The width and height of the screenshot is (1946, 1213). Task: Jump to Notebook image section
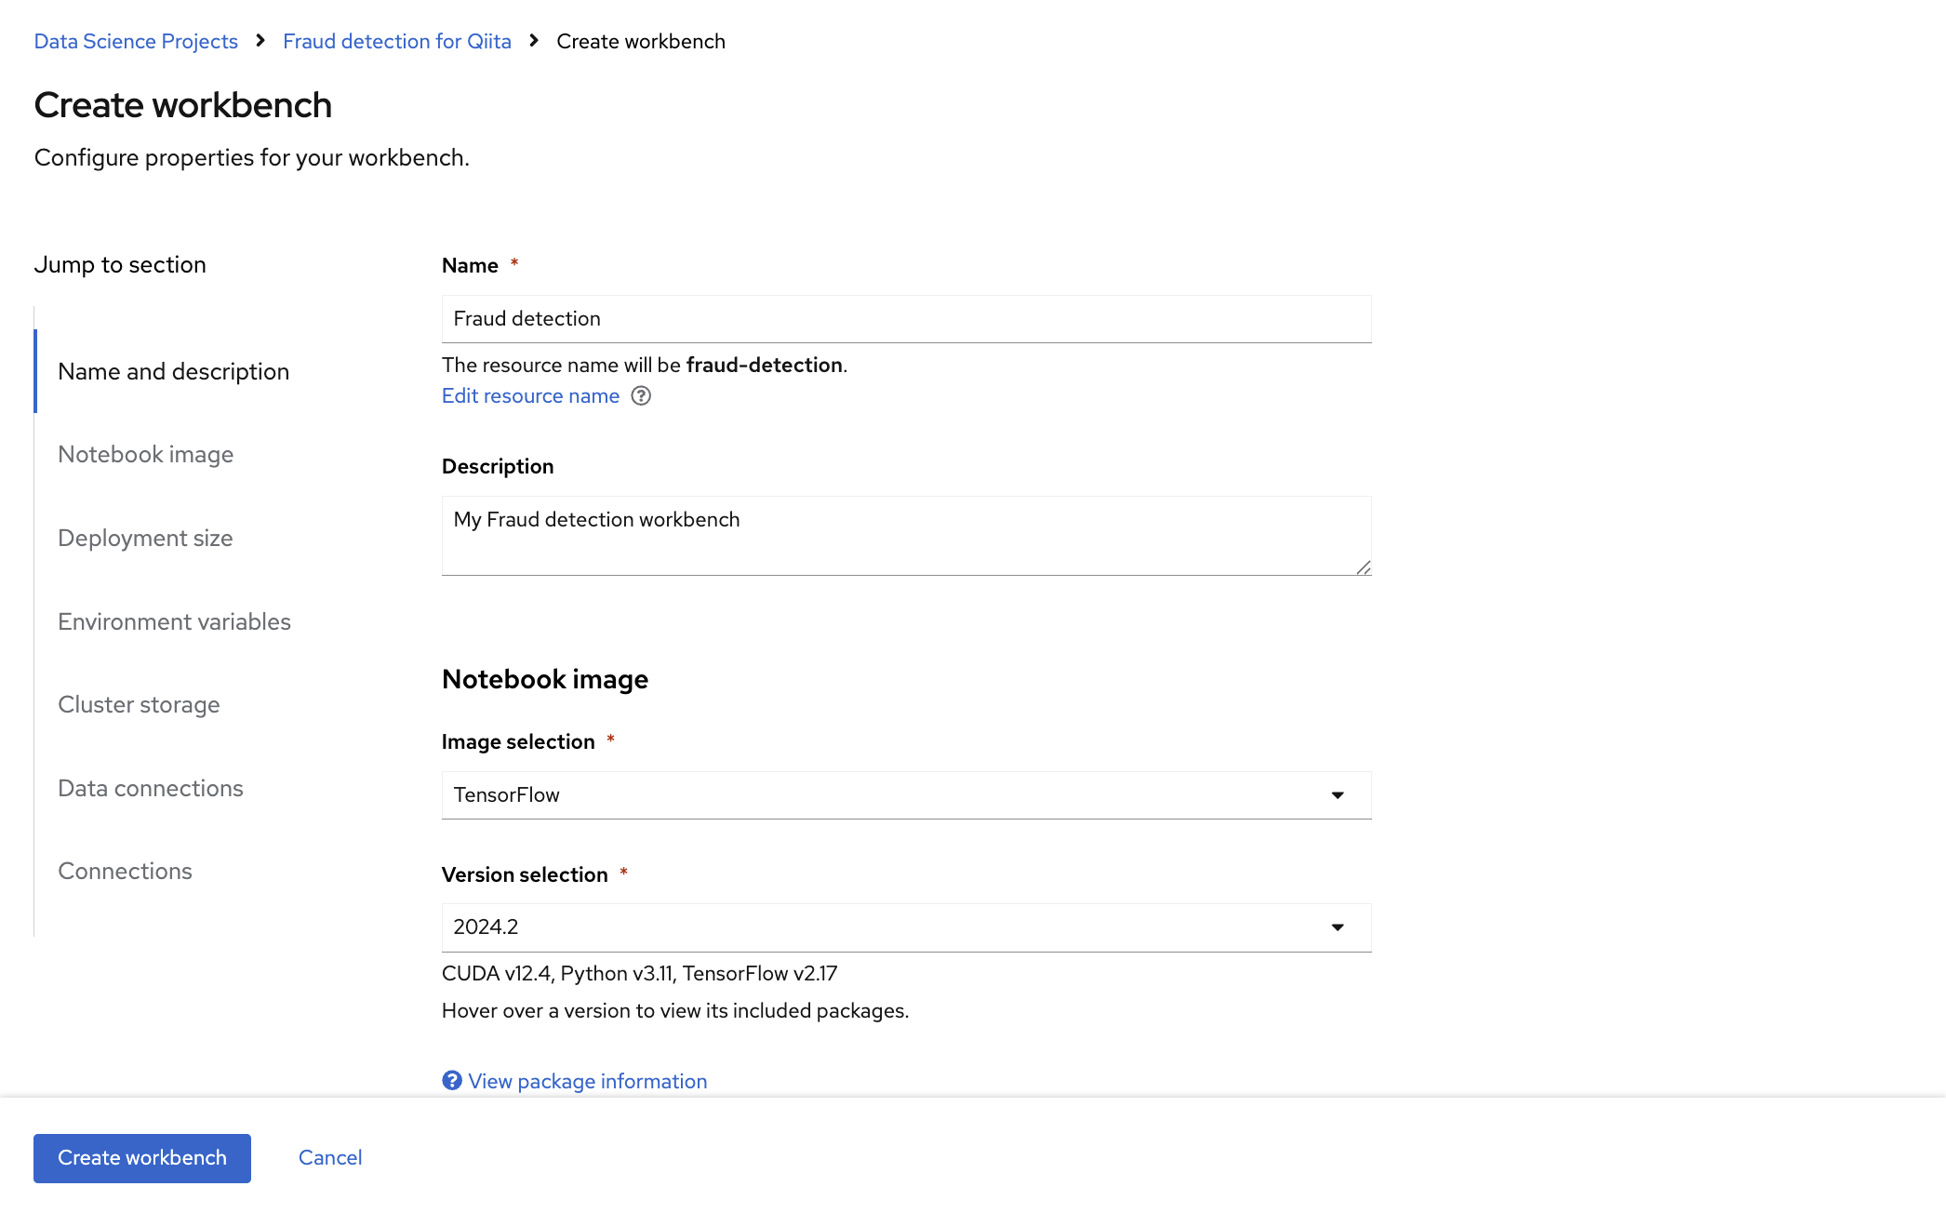click(x=145, y=454)
